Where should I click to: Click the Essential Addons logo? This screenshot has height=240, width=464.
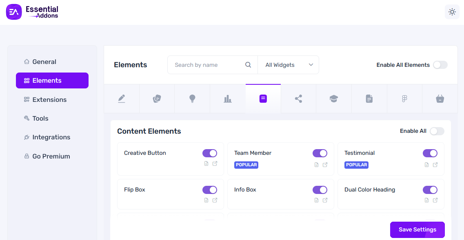tap(33, 12)
